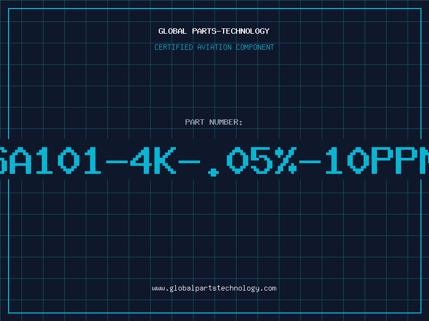Click the PART NUMBER: label
429x321 pixels.
tap(214, 122)
